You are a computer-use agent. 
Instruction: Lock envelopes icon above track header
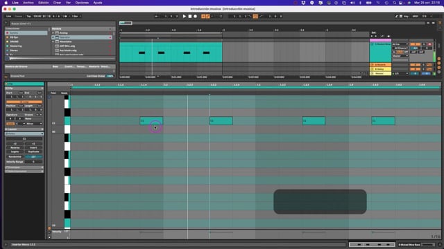[388, 36]
